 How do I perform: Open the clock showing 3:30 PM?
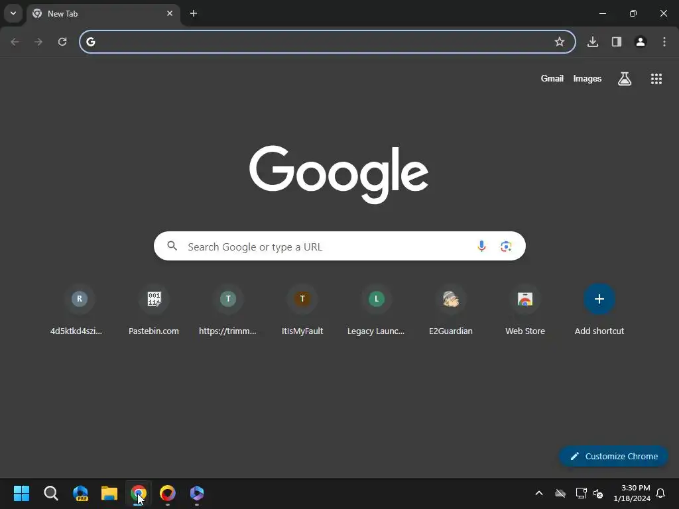(632, 493)
